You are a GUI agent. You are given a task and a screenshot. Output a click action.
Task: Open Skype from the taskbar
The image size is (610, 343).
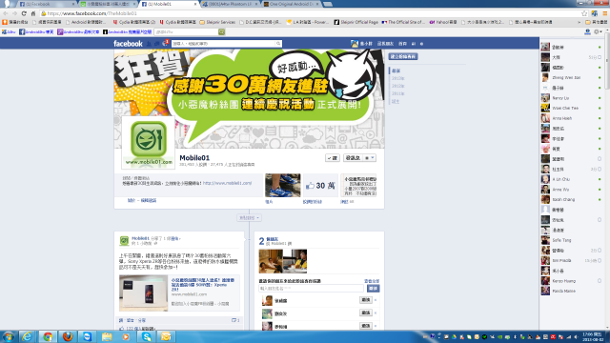(x=147, y=336)
